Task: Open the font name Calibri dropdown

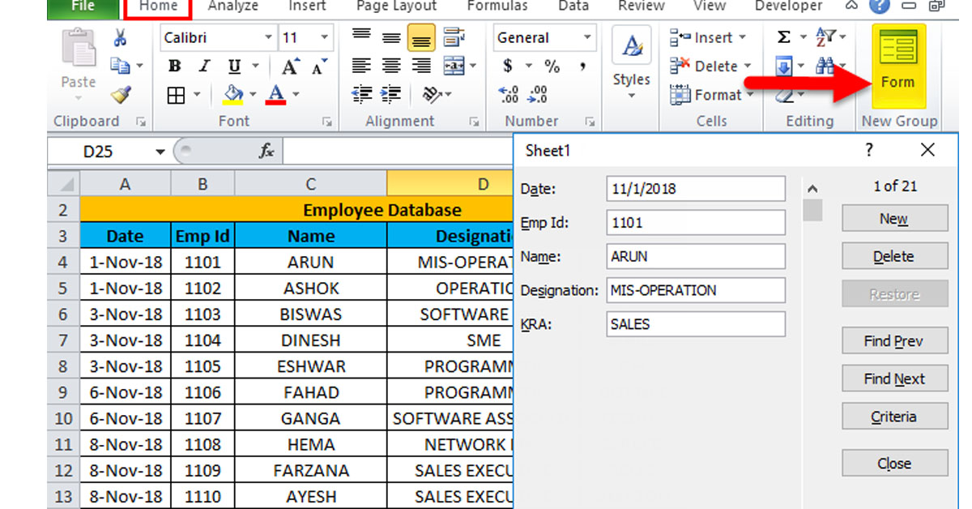Action: pos(268,38)
